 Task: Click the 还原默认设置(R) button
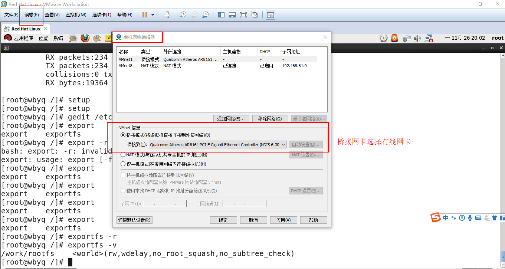coord(134,220)
